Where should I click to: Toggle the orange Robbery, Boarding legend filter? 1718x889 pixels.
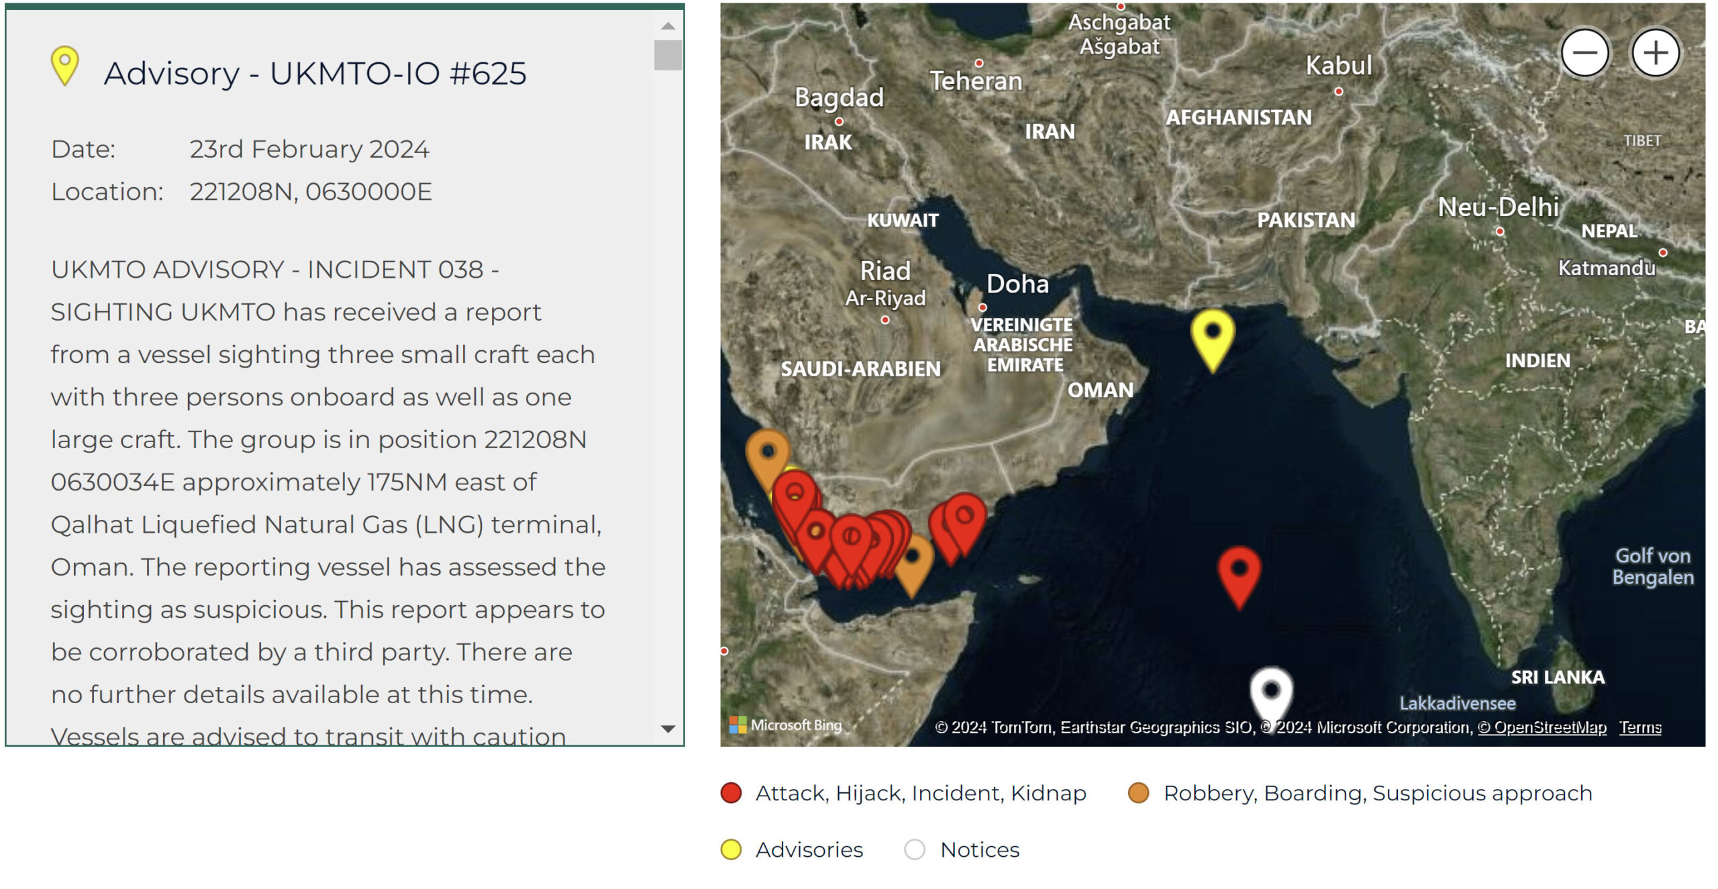coord(1138,793)
